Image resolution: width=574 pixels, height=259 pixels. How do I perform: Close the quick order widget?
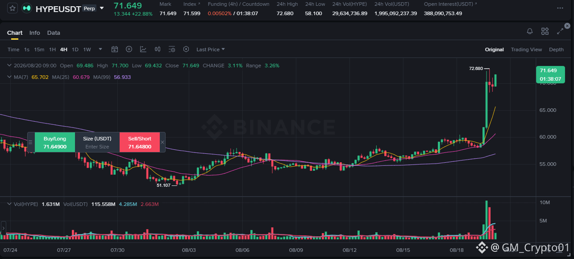pos(162,142)
